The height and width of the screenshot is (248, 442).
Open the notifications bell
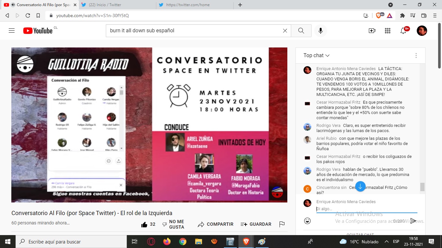403,31
